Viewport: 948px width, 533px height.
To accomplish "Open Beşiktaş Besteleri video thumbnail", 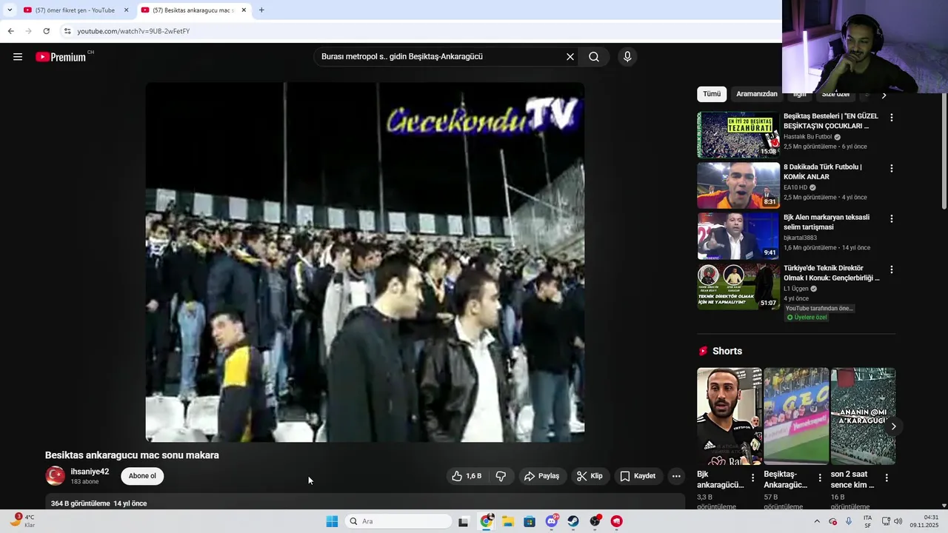I will [x=738, y=135].
